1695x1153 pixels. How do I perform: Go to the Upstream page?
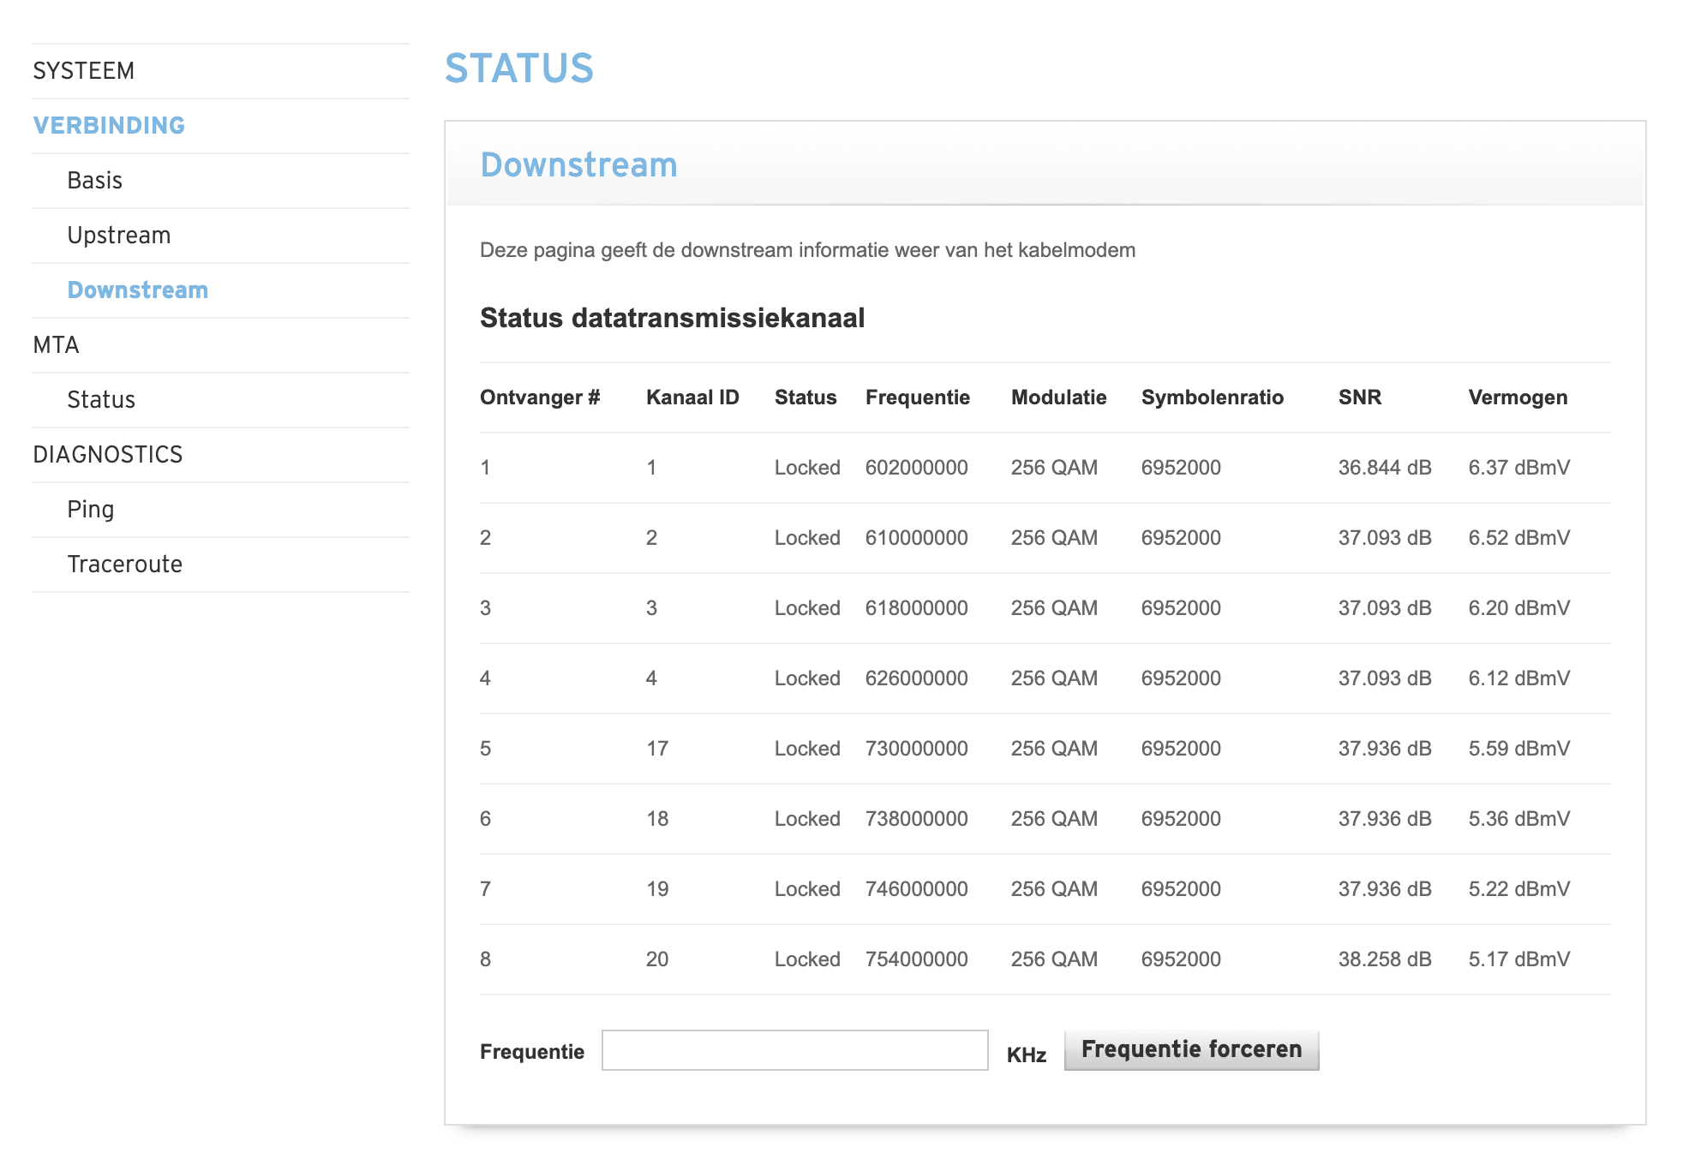pyautogui.click(x=119, y=236)
